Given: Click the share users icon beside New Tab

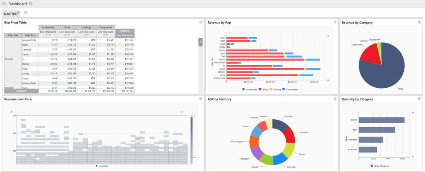Looking at the screenshot, I should point(26,12).
